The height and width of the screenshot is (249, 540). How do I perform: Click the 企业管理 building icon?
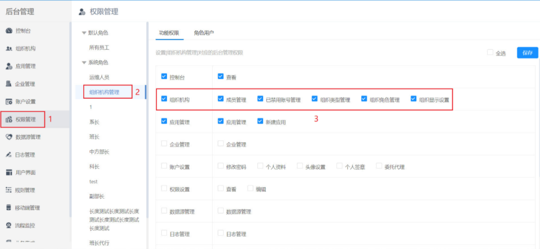pyautogui.click(x=9, y=84)
